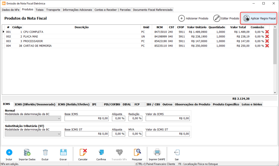Click the Excluir trash can icon
The width and height of the screenshot is (279, 166).
coord(45,152)
